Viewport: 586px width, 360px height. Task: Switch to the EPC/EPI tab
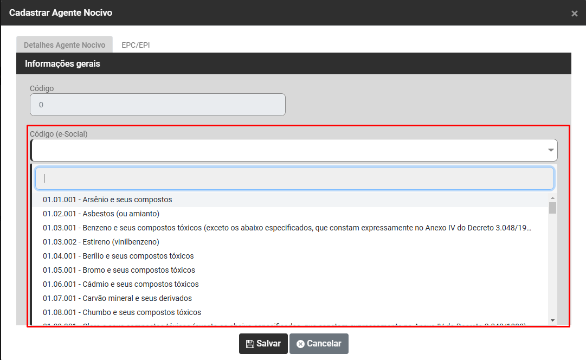click(136, 45)
